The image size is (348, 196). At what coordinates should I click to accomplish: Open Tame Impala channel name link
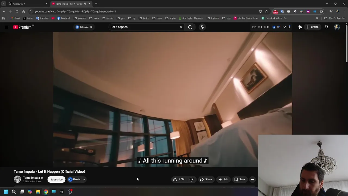32,178
